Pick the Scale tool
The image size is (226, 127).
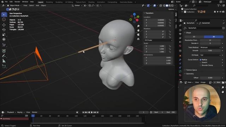pyautogui.click(x=4, y=35)
